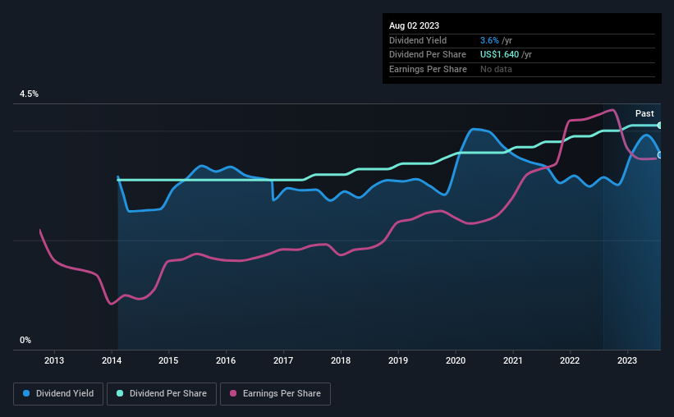Click the pink dot beside Earnings Per Share legend

233,394
